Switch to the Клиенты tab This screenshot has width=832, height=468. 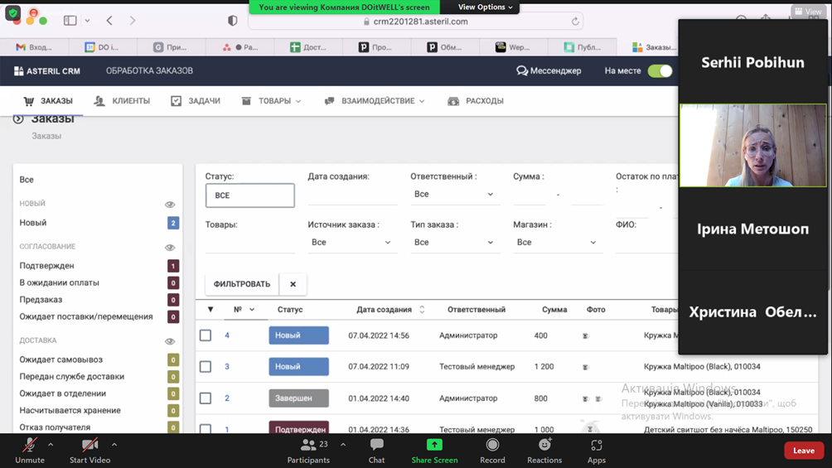(123, 101)
